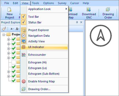
Task: Select the LR Indicator ship wheel icon
Action: pos(24,47)
